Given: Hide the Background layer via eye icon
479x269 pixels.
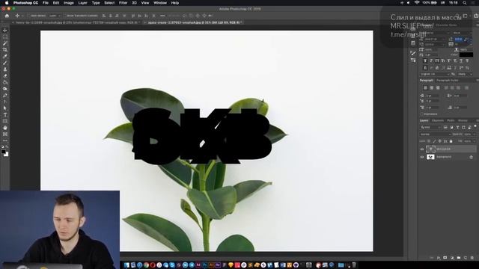Looking at the screenshot, I should (x=422, y=157).
